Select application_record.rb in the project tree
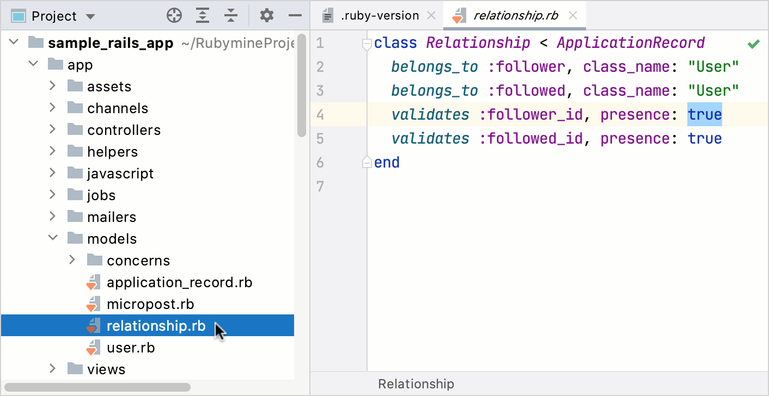 point(180,282)
